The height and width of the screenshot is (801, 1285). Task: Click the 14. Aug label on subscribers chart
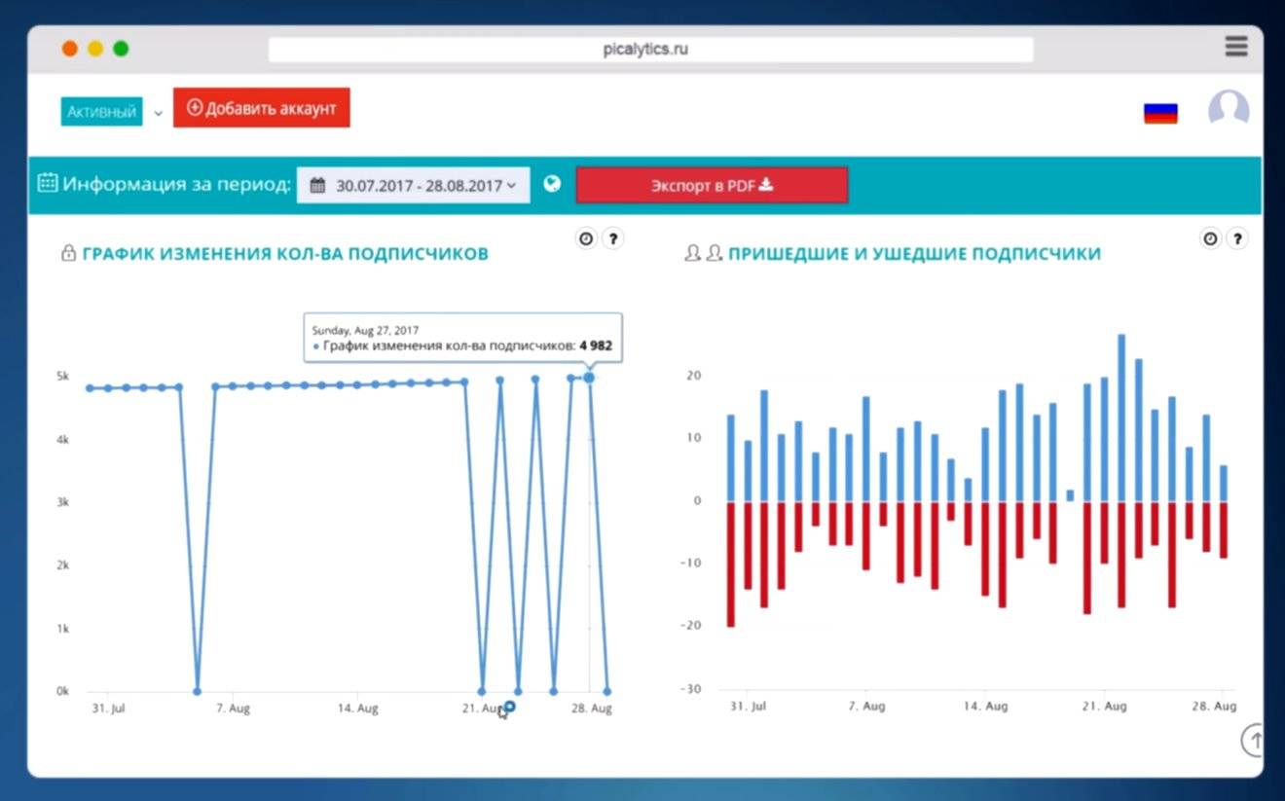[x=358, y=709]
